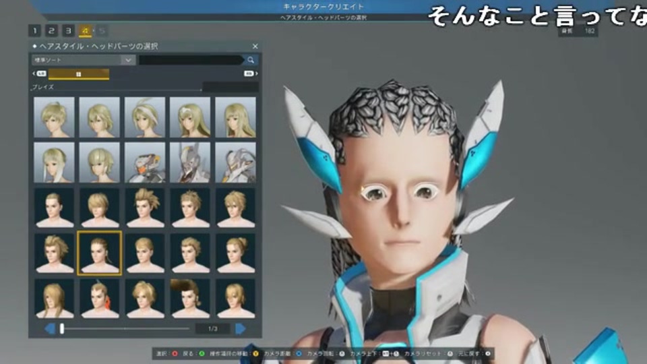Choose fluffy medium hair, middle of bottom row
The image size is (647, 364).
pyautogui.click(x=145, y=299)
